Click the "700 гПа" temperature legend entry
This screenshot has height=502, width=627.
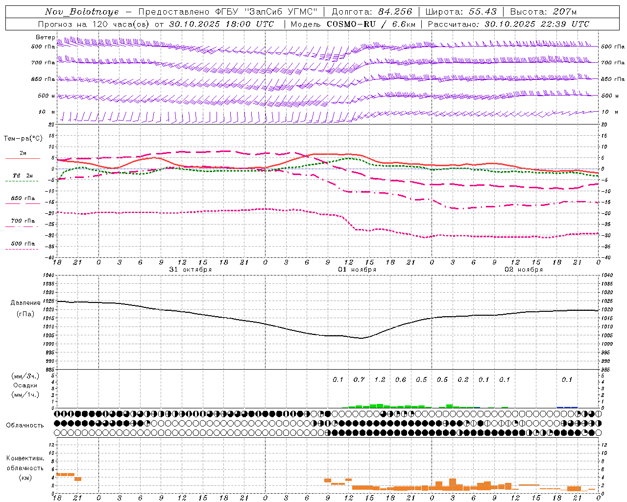click(23, 221)
